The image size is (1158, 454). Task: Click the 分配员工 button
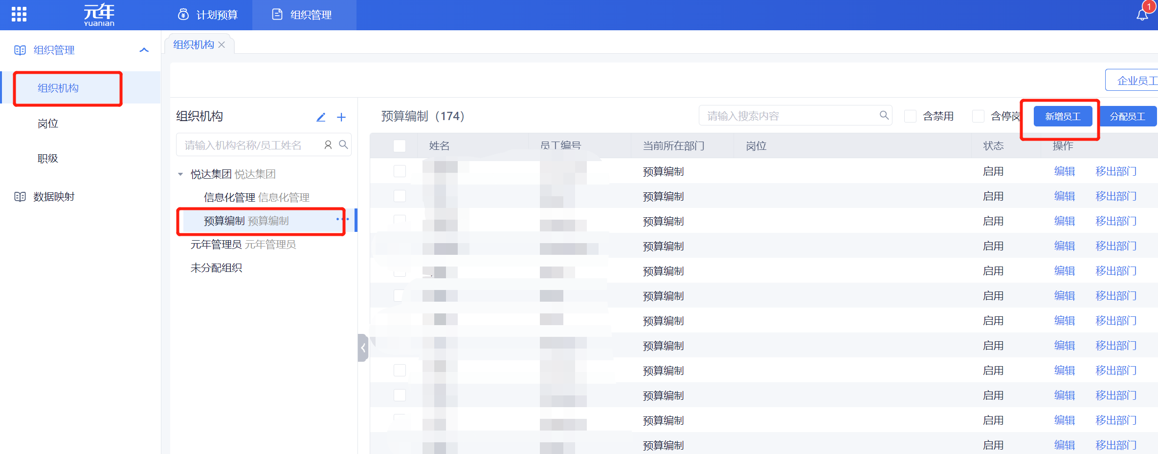[x=1127, y=116]
